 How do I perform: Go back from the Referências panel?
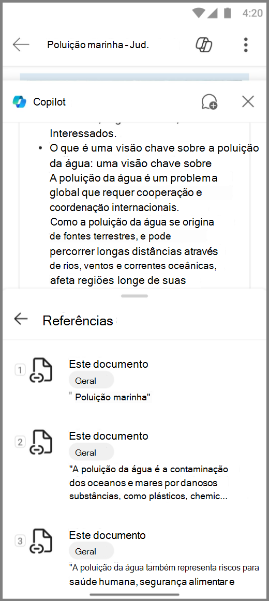point(21,319)
